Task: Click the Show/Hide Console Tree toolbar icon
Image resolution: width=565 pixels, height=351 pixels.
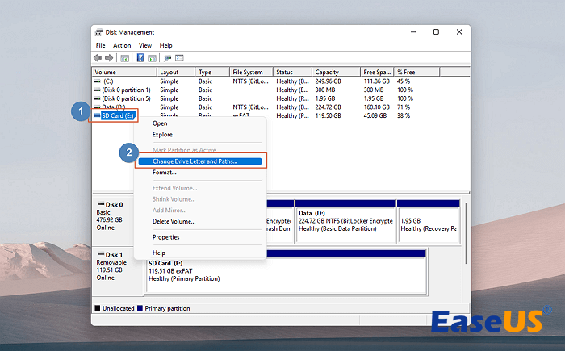Action: coord(125,58)
